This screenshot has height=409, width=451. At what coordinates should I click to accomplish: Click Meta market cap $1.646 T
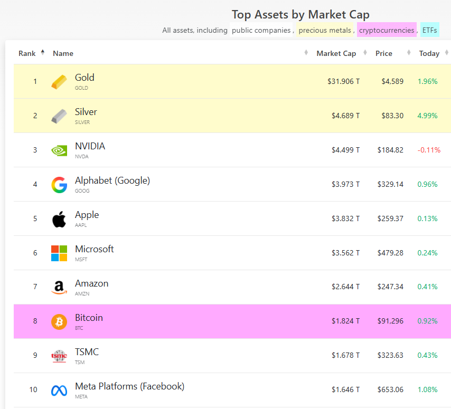pyautogui.click(x=345, y=389)
